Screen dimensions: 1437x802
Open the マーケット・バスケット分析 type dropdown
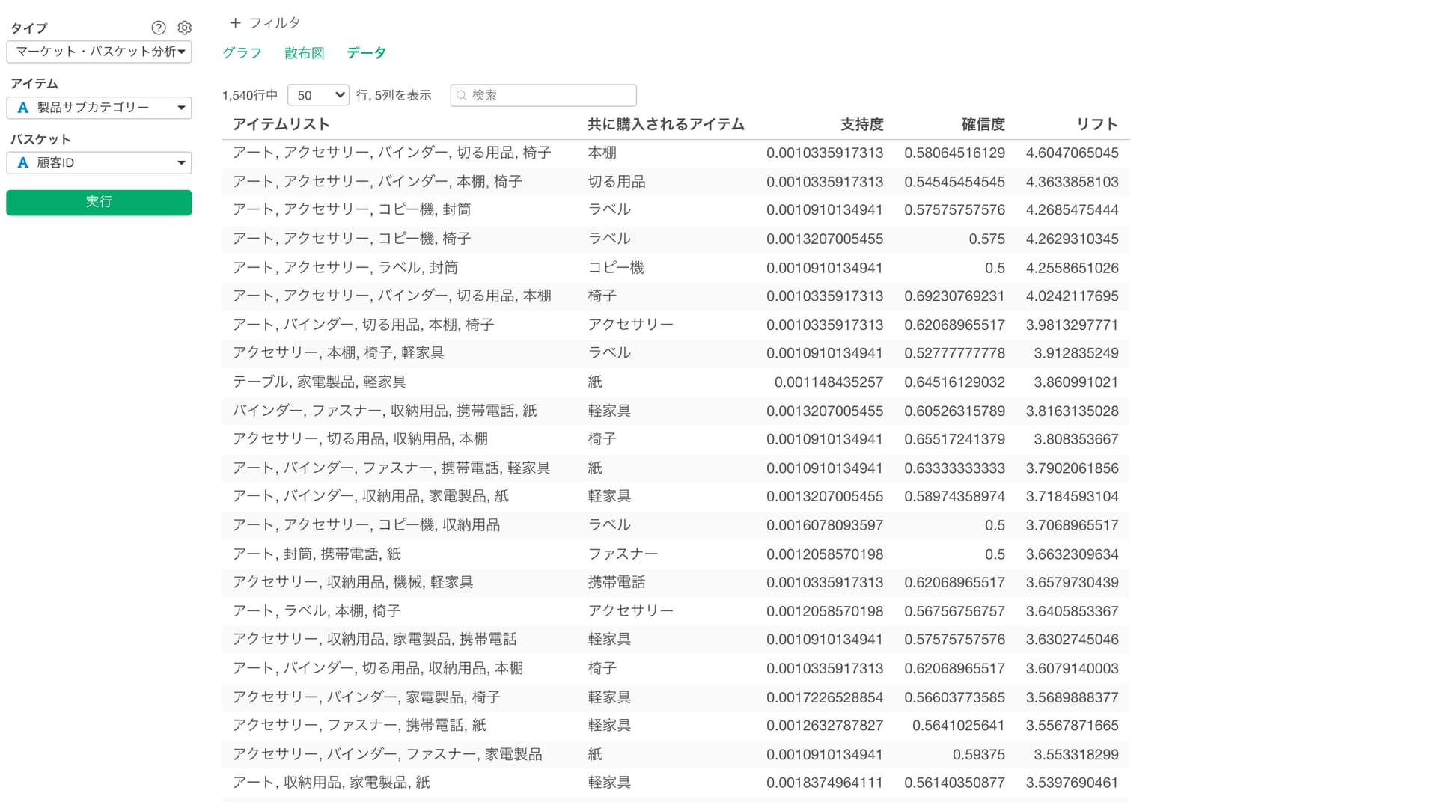point(99,52)
